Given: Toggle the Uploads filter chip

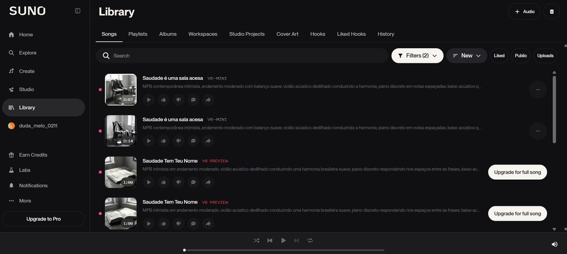Looking at the screenshot, I should pyautogui.click(x=545, y=56).
